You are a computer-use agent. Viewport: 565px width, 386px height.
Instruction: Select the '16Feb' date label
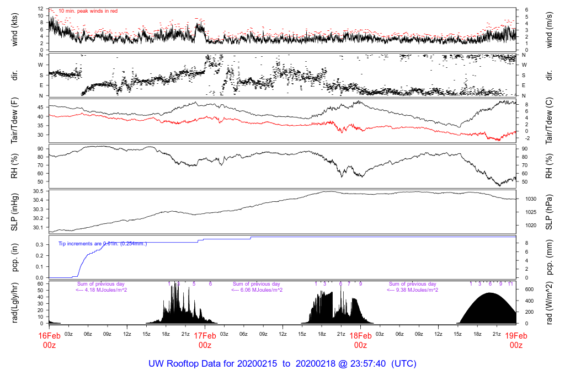(49, 336)
